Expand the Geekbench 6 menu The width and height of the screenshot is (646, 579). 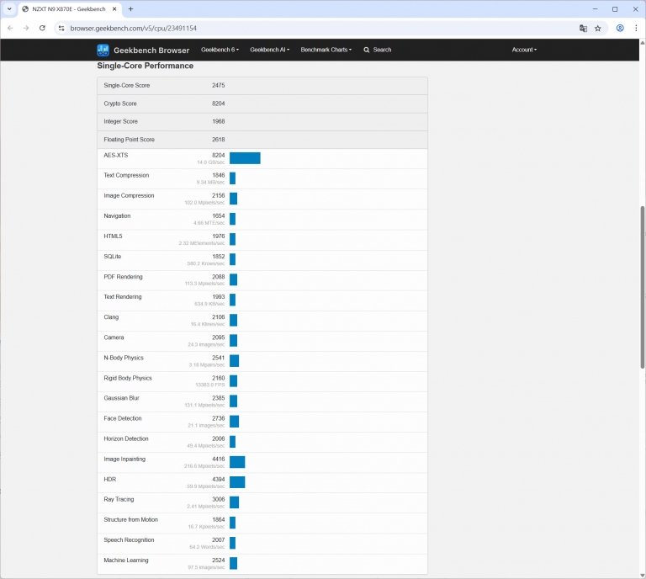click(220, 50)
